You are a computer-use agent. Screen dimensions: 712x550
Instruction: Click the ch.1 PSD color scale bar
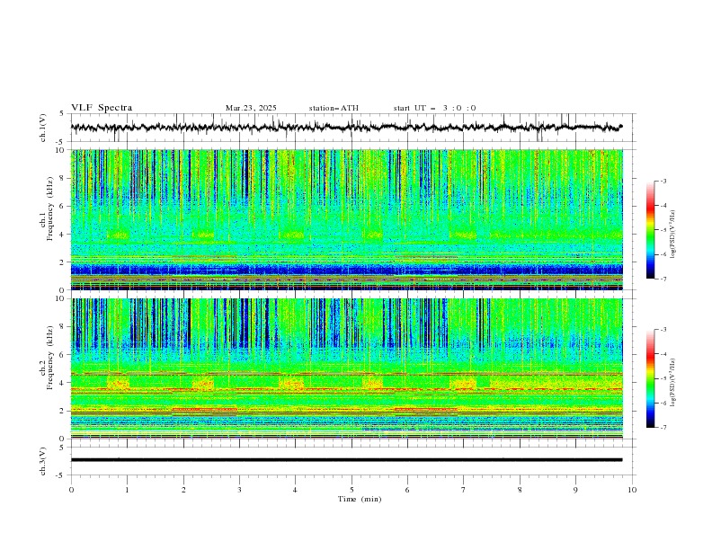coord(651,230)
